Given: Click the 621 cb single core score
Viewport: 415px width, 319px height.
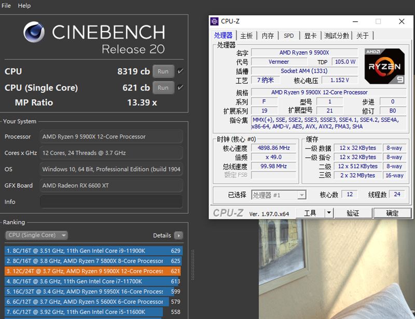Looking at the screenshot, I should pyautogui.click(x=136, y=88).
